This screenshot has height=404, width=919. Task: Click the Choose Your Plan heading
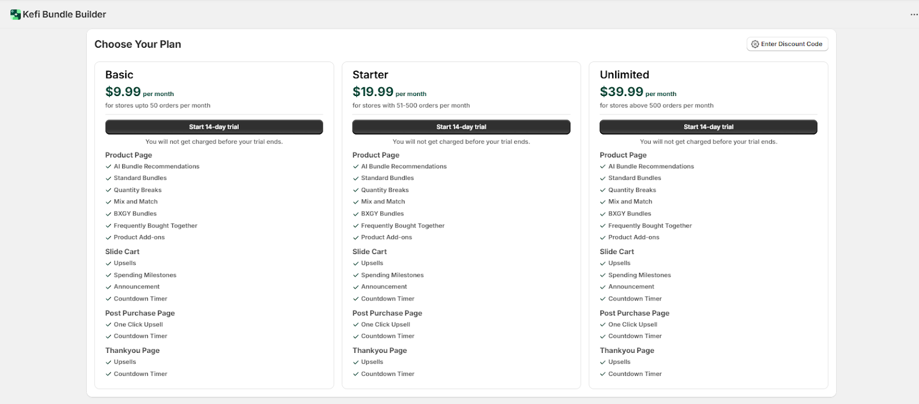pyautogui.click(x=137, y=44)
